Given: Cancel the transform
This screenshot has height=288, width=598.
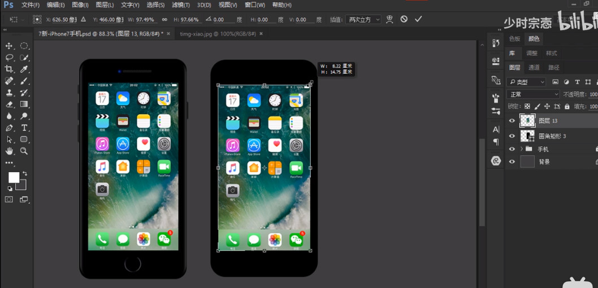Looking at the screenshot, I should coord(404,19).
